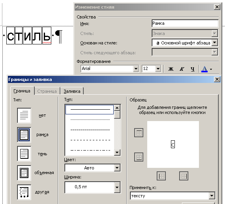The height and width of the screenshot is (204, 225).
Task: Select the dash-dot line type
Action: pyautogui.click(x=90, y=150)
